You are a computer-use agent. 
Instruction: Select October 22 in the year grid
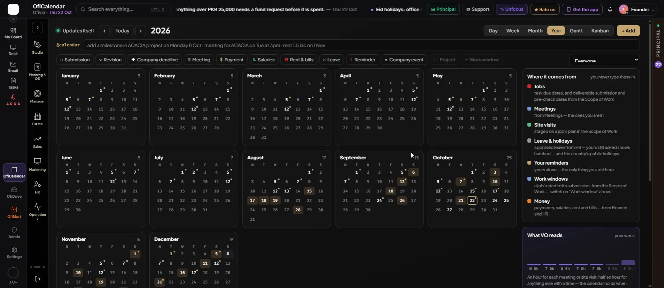[x=472, y=200]
